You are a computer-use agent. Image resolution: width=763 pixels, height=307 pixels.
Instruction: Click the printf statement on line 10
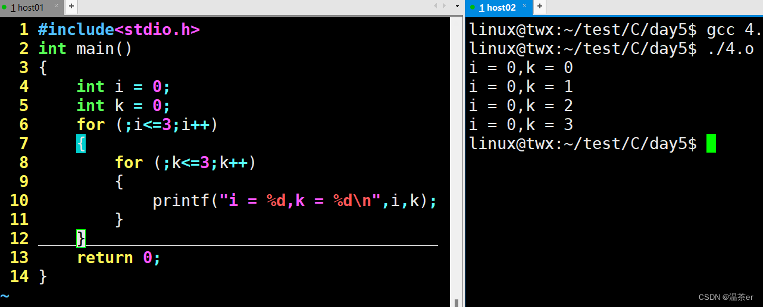tap(295, 201)
